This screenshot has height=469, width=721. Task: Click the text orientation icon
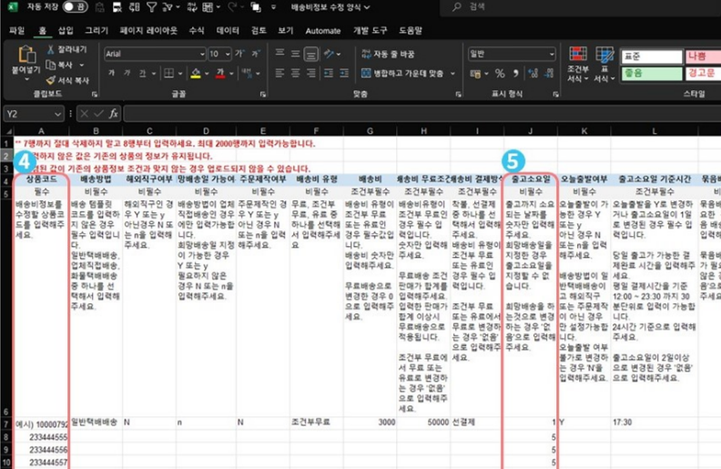(329, 54)
